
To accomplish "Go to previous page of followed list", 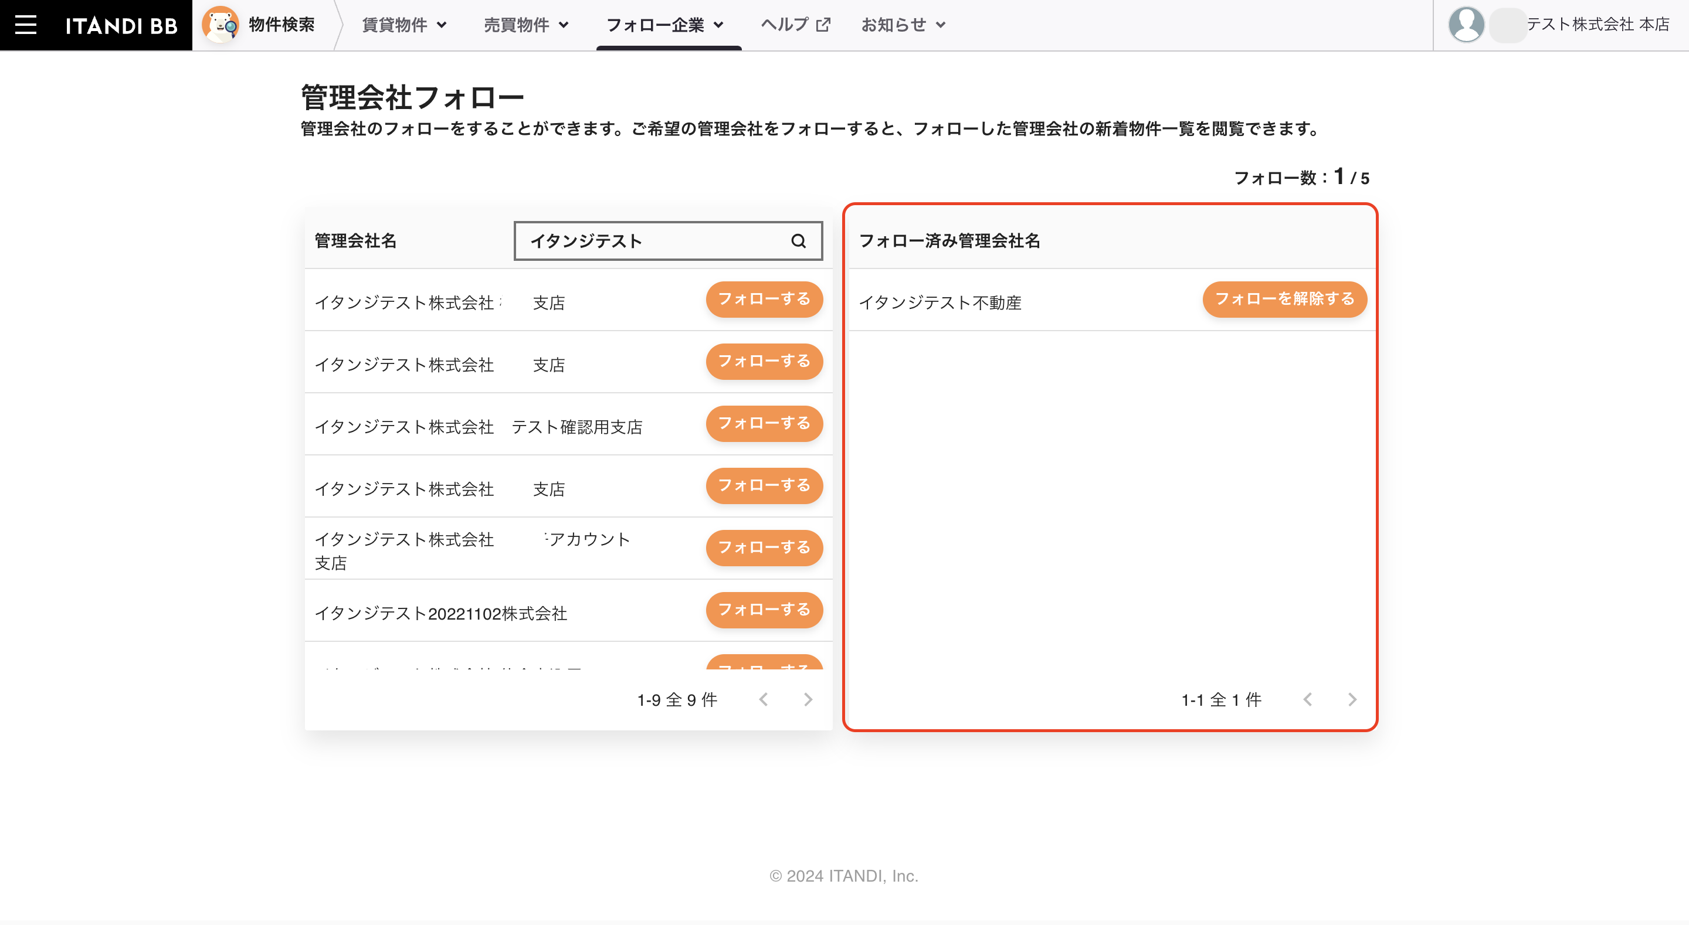I will click(1307, 699).
